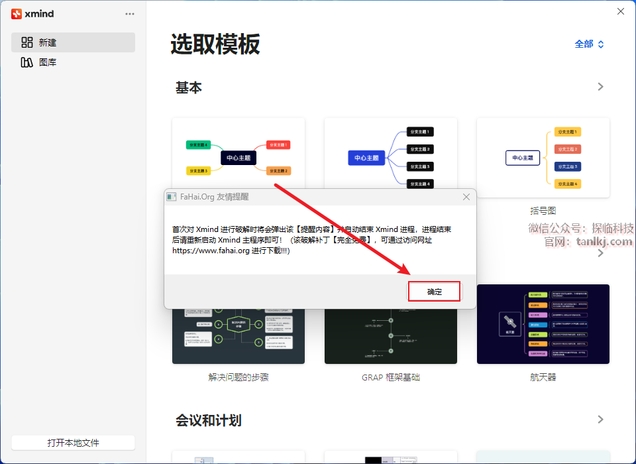The width and height of the screenshot is (636, 464).
Task: Click the 新建 grid icon in sidebar
Action: (27, 42)
